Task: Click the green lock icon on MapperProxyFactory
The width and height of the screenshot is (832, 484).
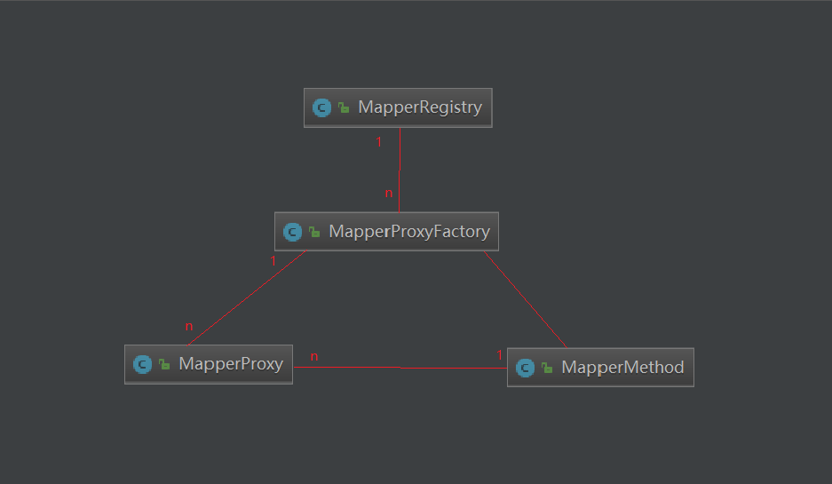Action: coord(314,232)
